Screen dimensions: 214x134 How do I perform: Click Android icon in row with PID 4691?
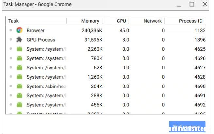pos(19,95)
